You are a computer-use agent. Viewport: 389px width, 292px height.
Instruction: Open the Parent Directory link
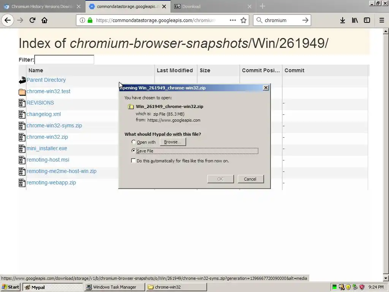tap(46, 80)
